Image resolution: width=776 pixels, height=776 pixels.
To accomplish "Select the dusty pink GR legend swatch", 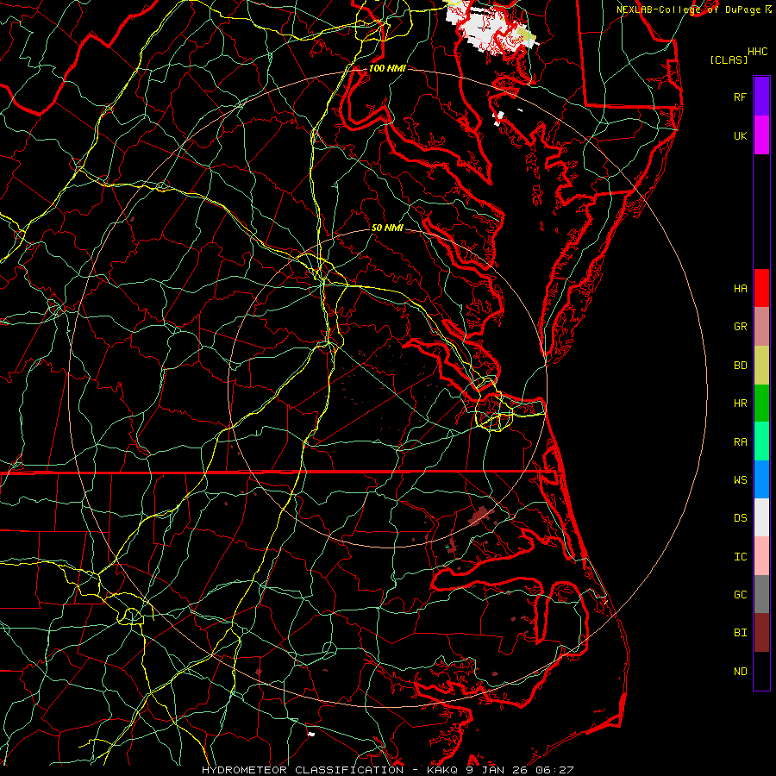I will coord(761,327).
